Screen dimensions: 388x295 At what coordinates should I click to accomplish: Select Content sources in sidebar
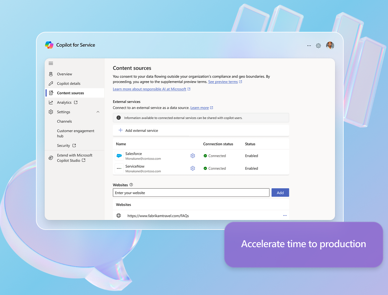(x=70, y=93)
